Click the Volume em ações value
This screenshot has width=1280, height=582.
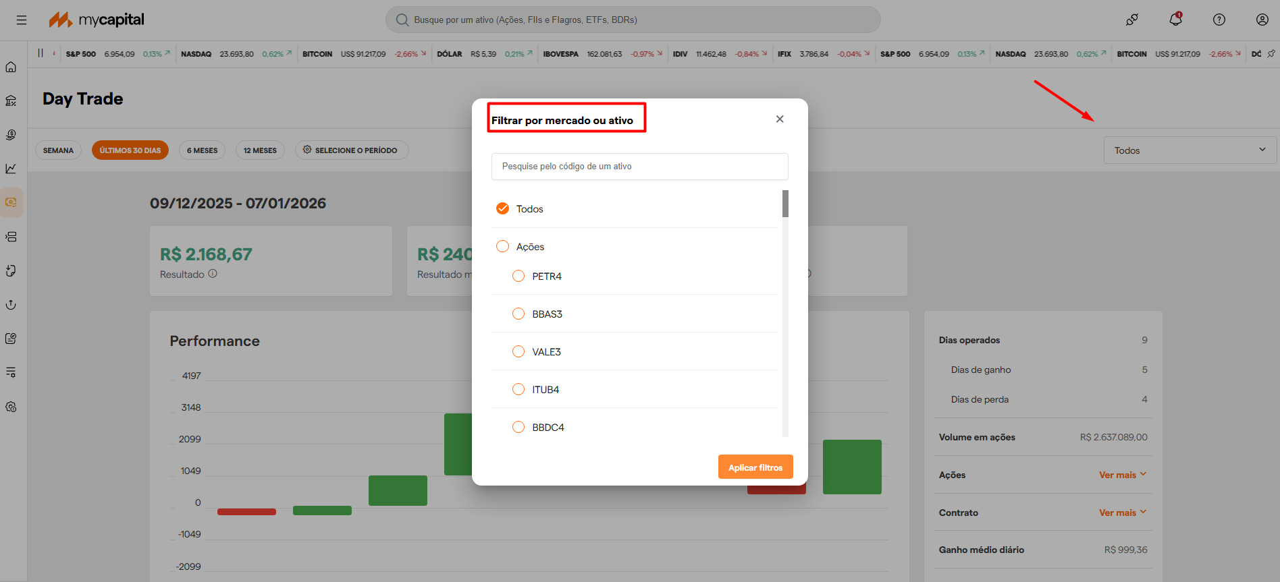pos(1114,437)
